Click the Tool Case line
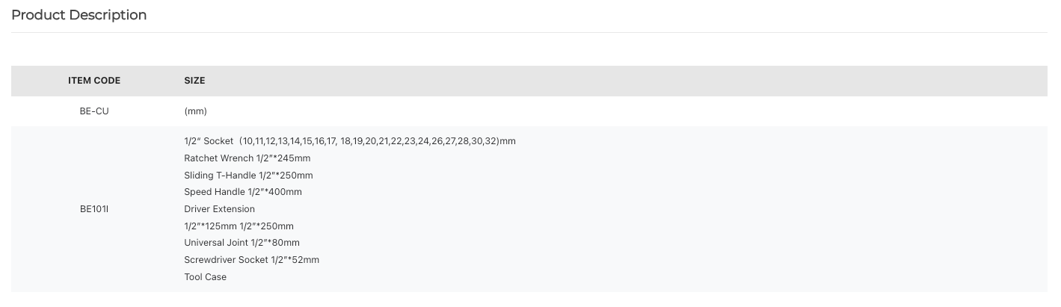This screenshot has width=1061, height=307. (205, 277)
